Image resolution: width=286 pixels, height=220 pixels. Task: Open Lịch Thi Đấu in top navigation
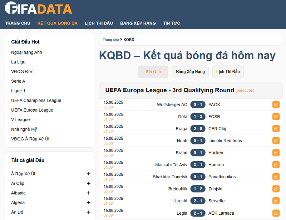pyautogui.click(x=99, y=23)
